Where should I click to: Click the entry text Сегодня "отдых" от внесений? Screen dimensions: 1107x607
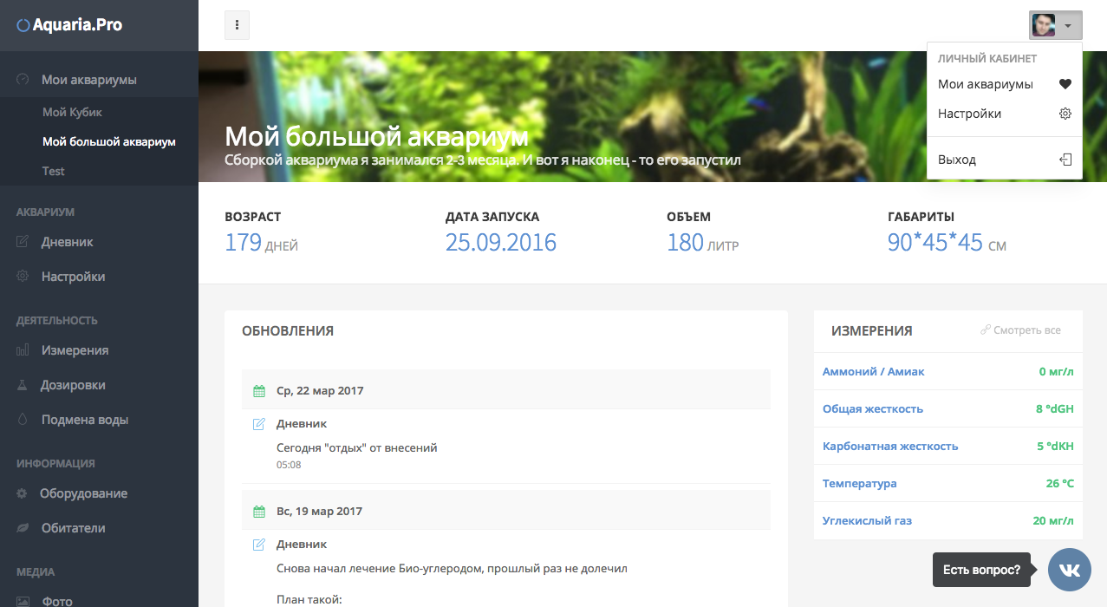[357, 448]
